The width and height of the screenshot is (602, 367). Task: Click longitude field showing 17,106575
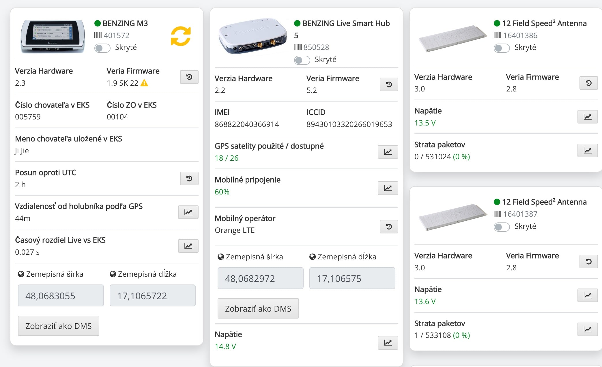point(352,278)
